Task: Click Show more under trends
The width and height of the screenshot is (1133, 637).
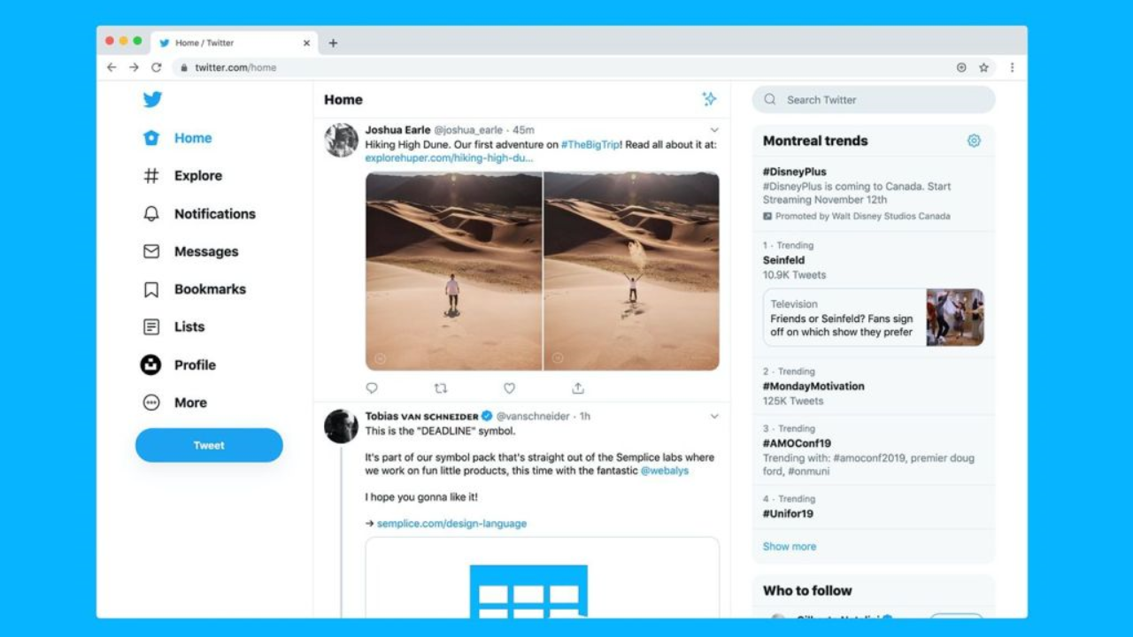Action: pyautogui.click(x=790, y=547)
